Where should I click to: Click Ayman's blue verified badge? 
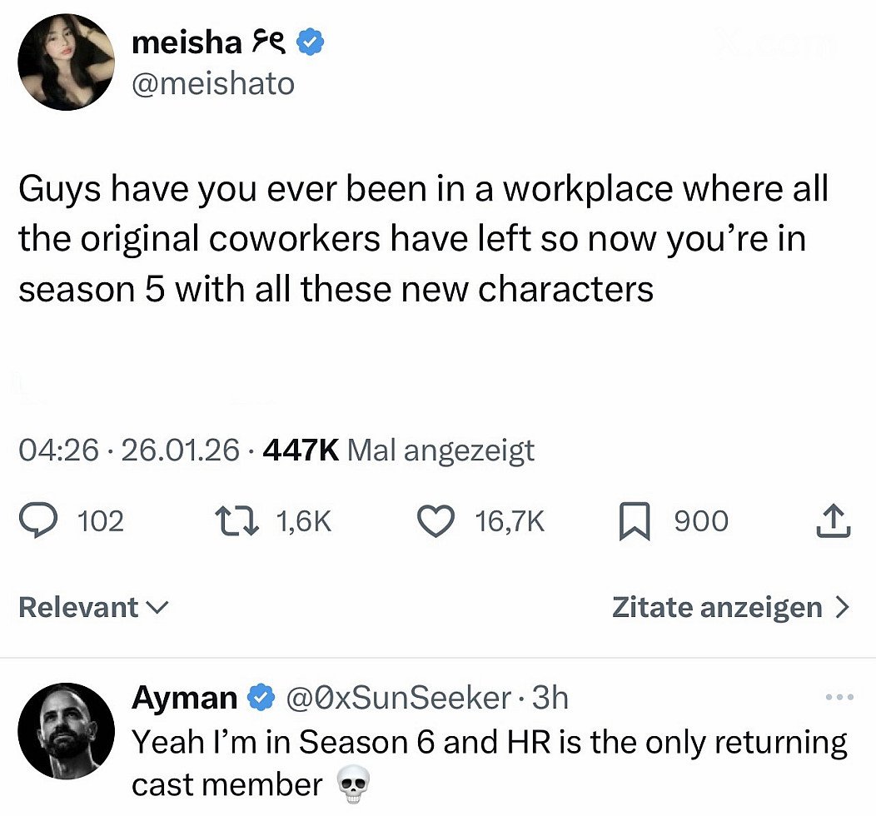tap(264, 698)
